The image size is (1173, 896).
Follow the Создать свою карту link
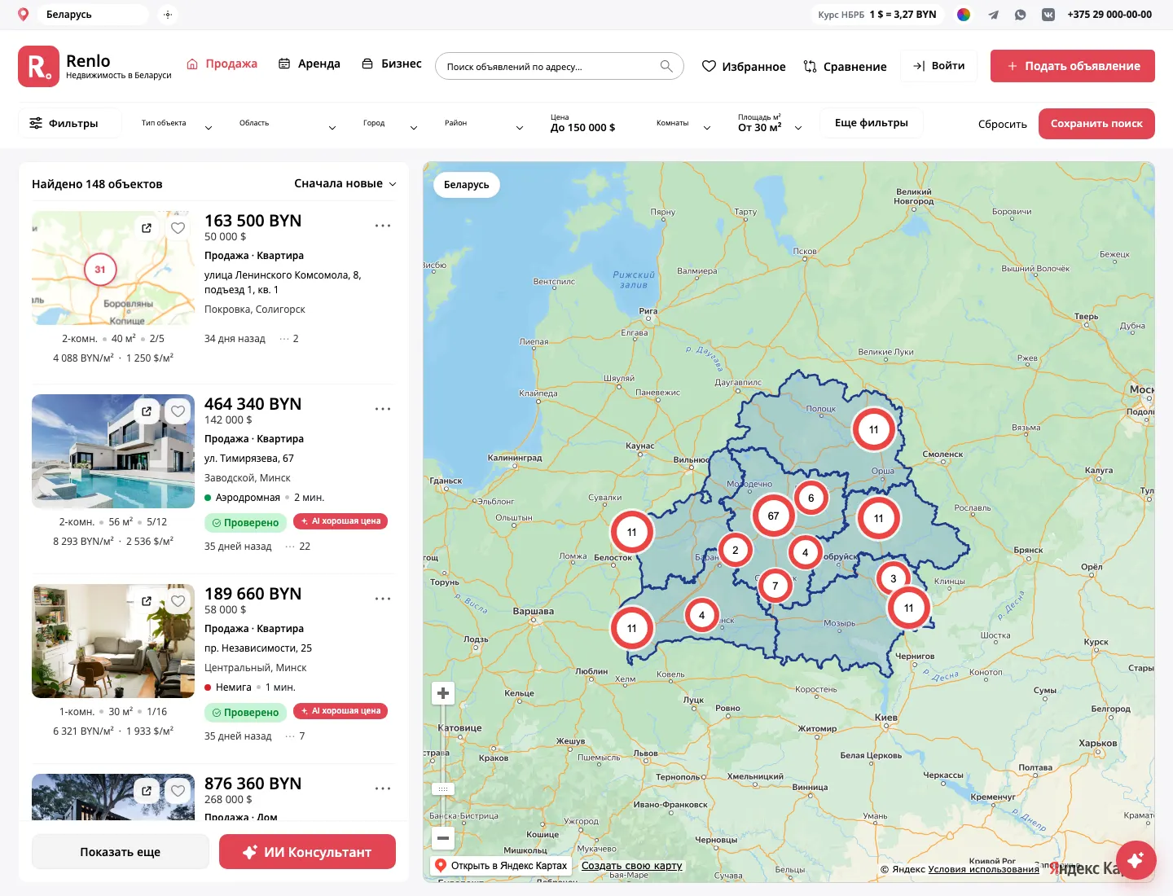pyautogui.click(x=632, y=866)
